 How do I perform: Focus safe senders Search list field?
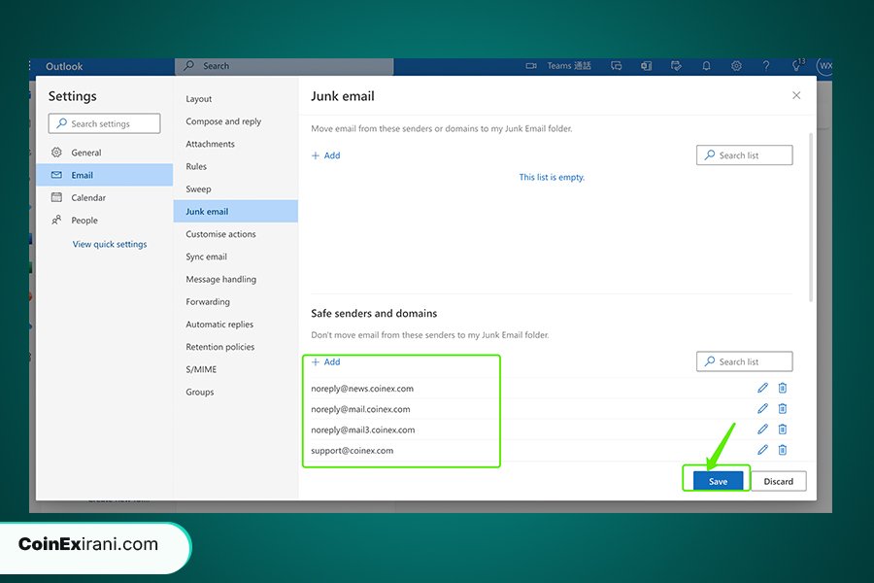point(744,361)
